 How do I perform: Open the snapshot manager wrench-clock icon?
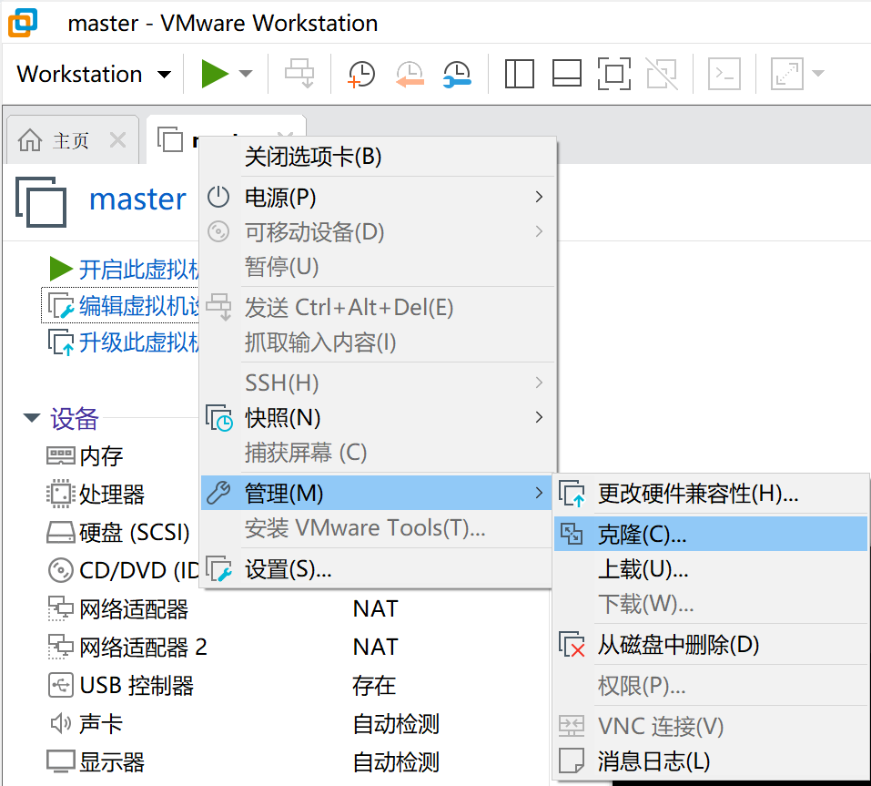pyautogui.click(x=457, y=74)
